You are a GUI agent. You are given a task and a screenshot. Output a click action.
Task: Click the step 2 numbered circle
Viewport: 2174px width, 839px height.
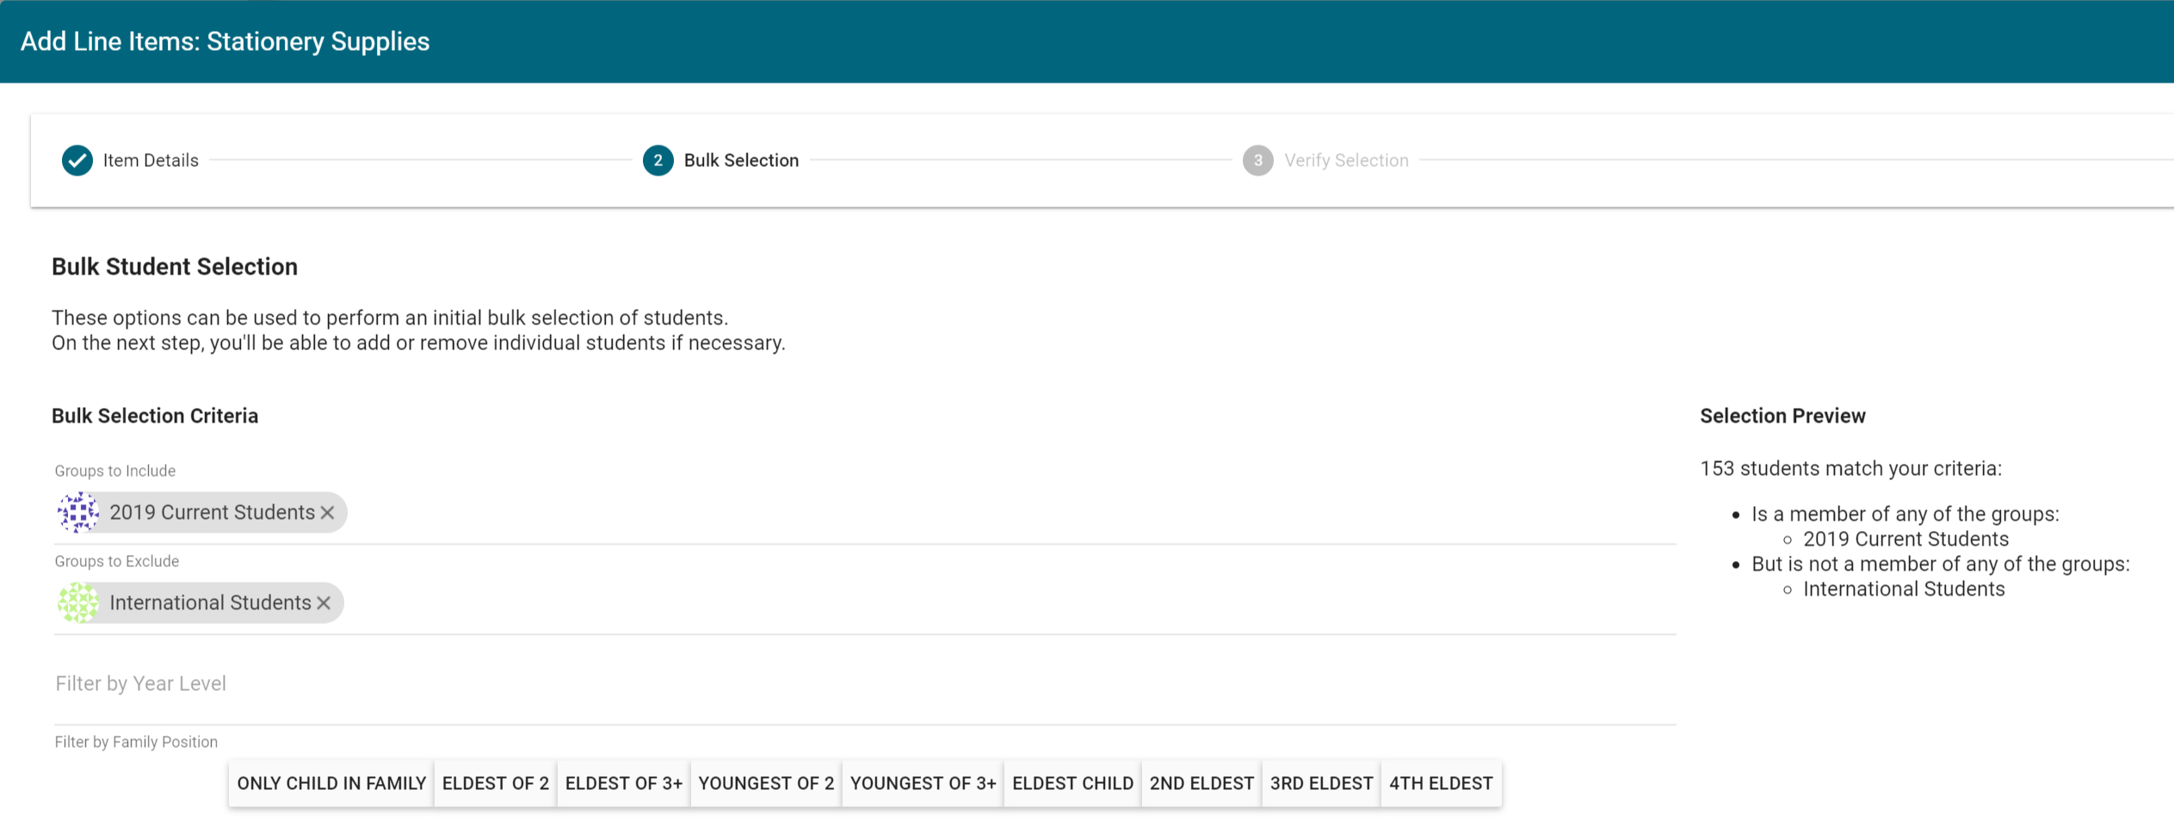[x=658, y=160]
